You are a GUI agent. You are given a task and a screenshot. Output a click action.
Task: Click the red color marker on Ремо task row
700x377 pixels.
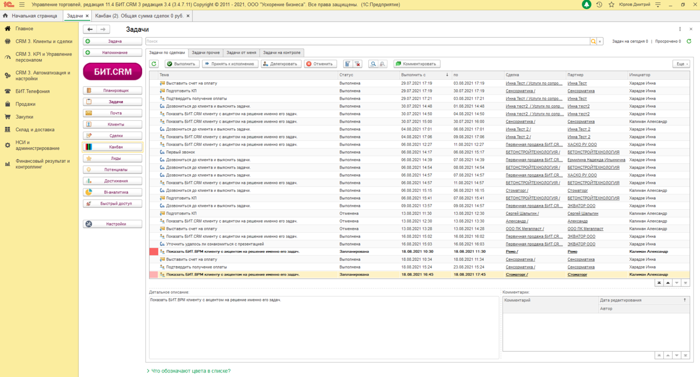click(154, 252)
